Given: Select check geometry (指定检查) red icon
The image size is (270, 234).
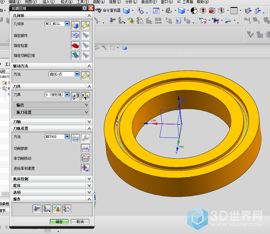Looking at the screenshot, I should tap(75, 45).
